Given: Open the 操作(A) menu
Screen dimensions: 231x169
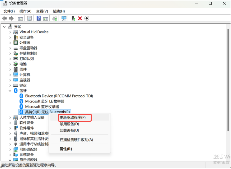Looking at the screenshot, I should pos(25,11).
